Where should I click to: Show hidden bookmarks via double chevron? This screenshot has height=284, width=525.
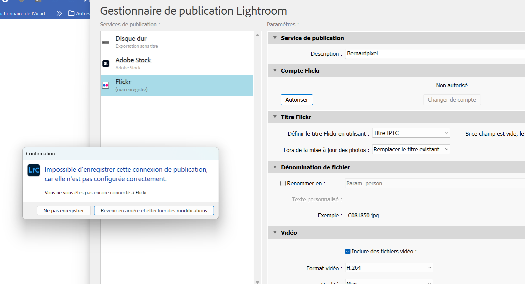click(59, 13)
